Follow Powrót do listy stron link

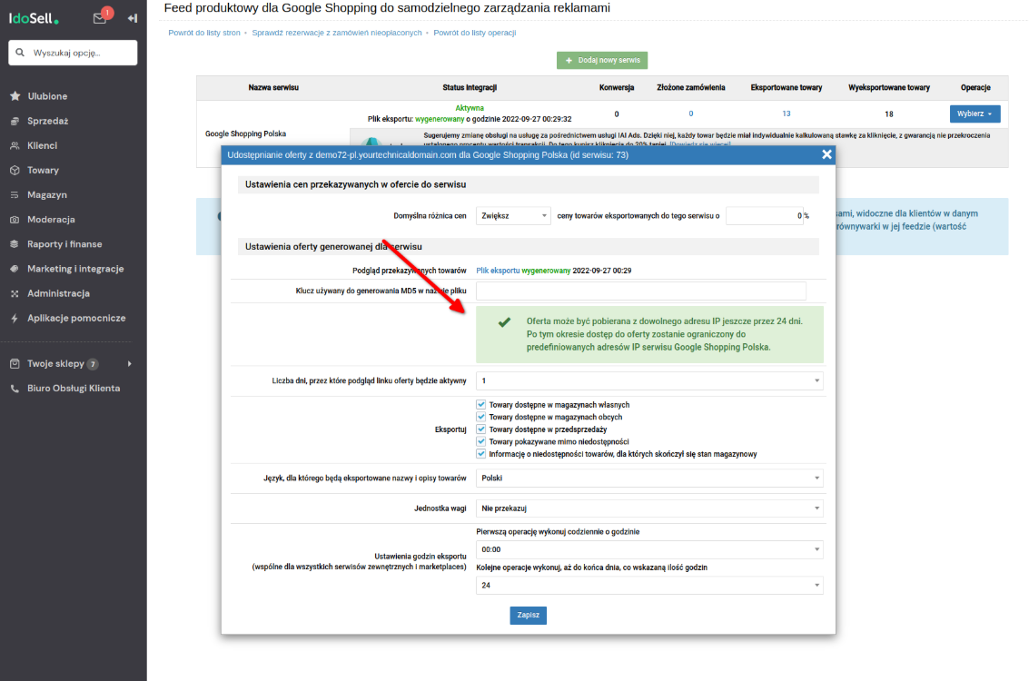204,33
